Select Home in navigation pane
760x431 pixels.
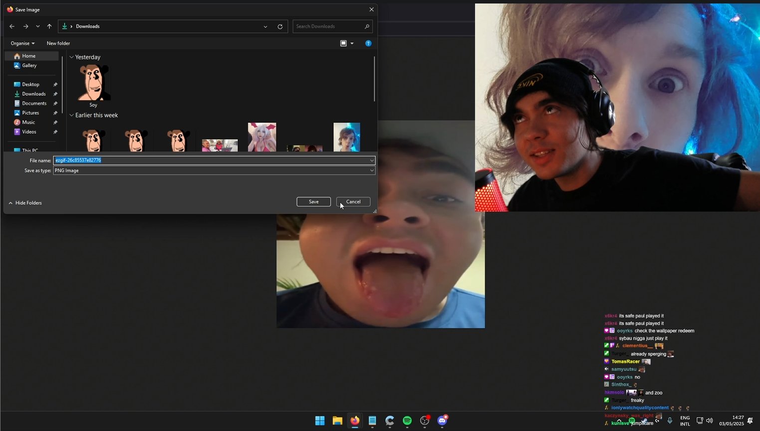click(31, 56)
